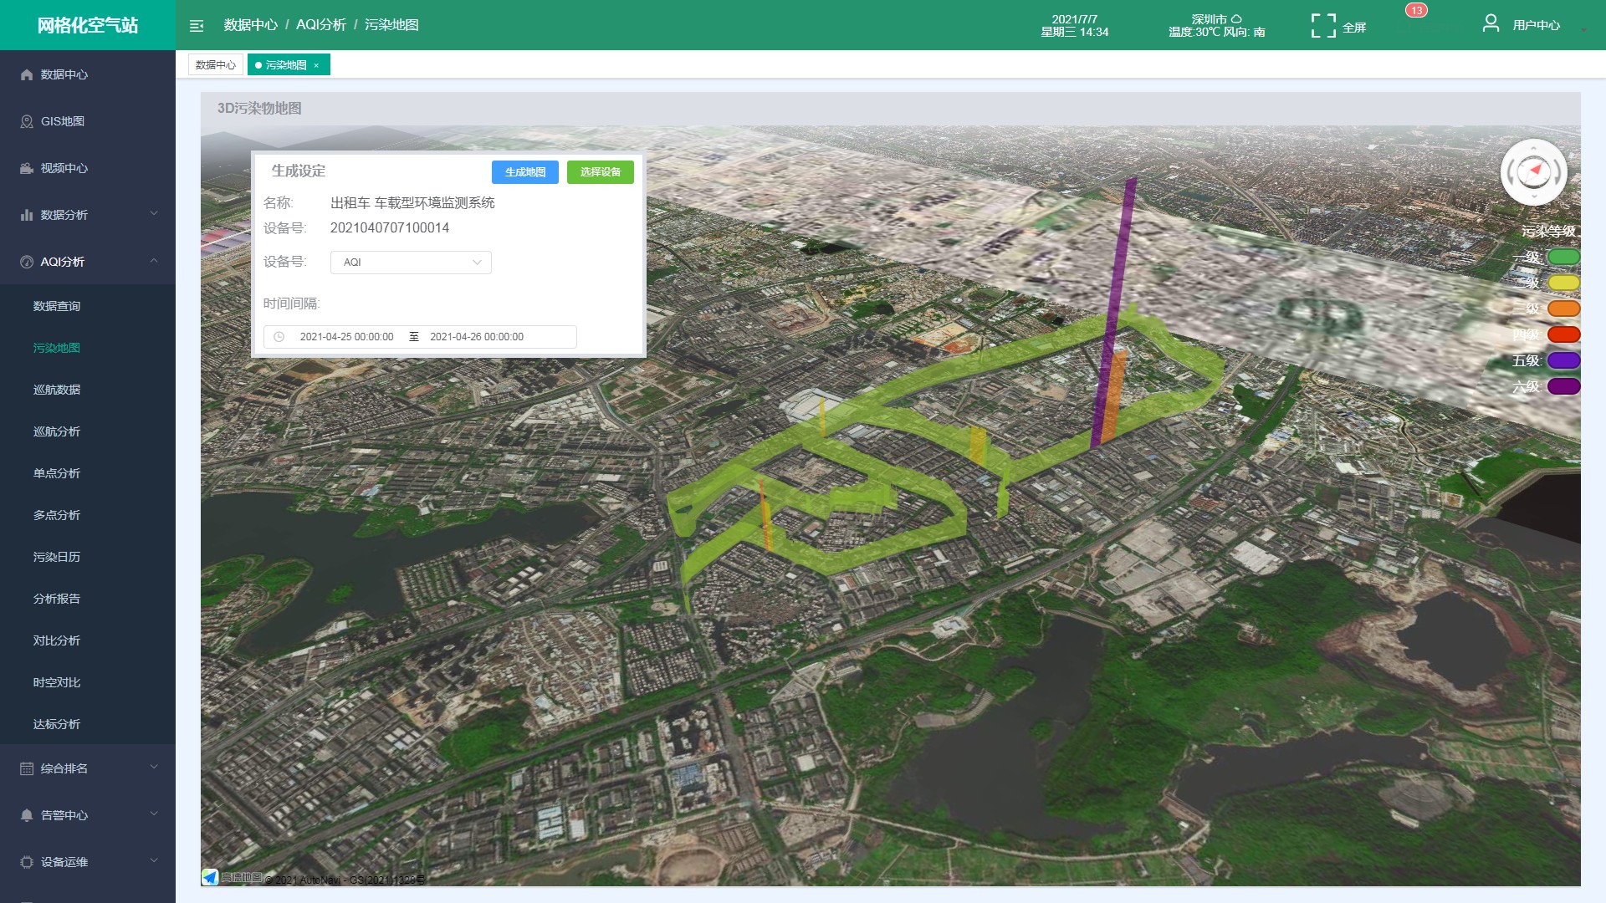This screenshot has width=1606, height=903.
Task: Click the 二级 yellow legend swatch
Action: pos(1563,283)
